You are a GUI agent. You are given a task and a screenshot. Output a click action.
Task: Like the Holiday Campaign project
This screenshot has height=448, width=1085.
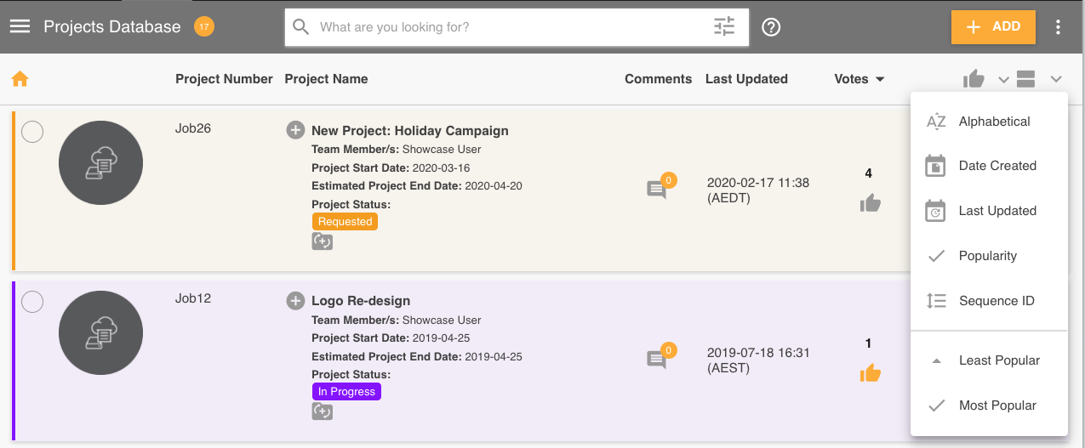click(870, 203)
